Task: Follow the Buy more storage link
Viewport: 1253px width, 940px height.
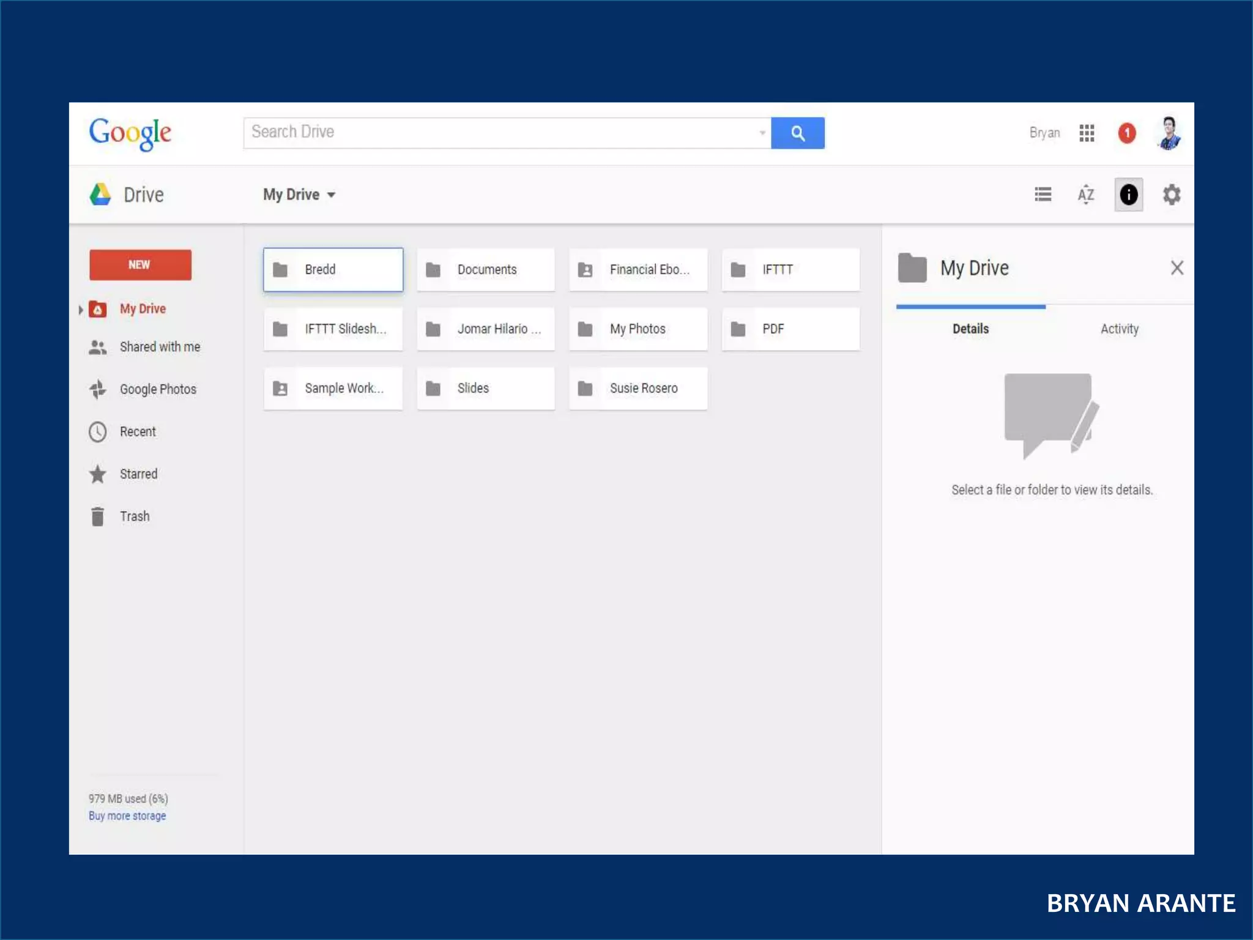Action: [127, 816]
